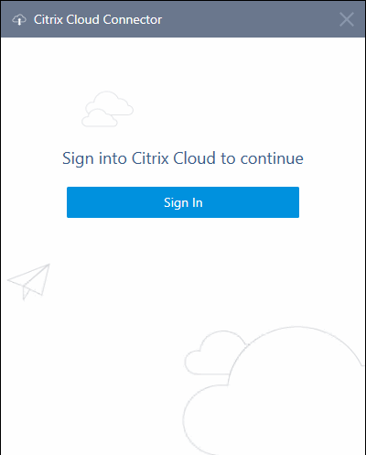Click empty title bar area left of close button
Image resolution: width=366 pixels, height=455 pixels.
click(250, 19)
